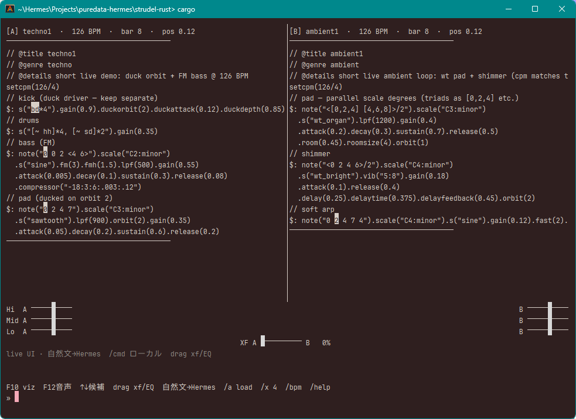The width and height of the screenshot is (576, 419).
Task: Click the wt_bright vib line
Action: (374, 176)
